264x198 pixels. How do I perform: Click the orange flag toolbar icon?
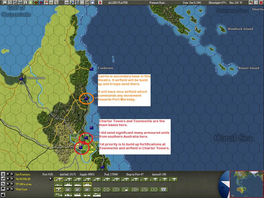[x=46, y=3]
